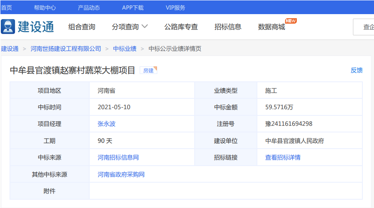Open the 河南招标信息网 source link
The height and width of the screenshot is (208, 374).
pyautogui.click(x=118, y=157)
